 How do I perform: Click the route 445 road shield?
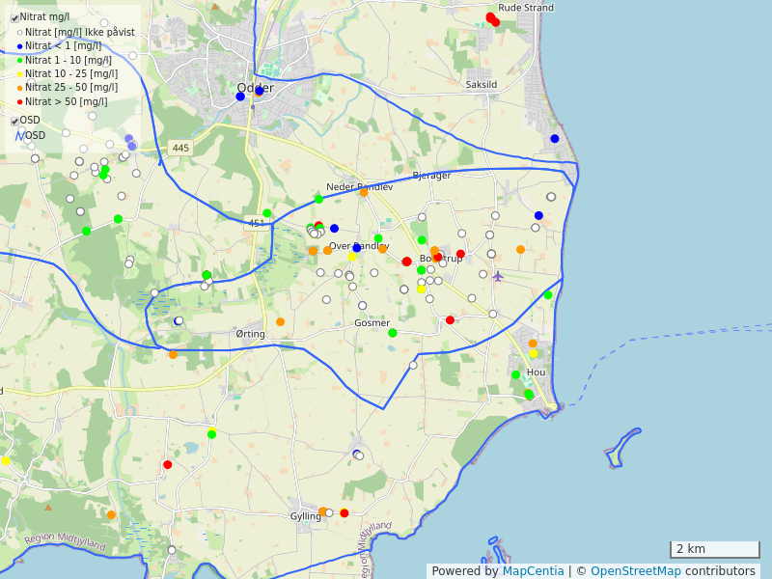click(179, 148)
